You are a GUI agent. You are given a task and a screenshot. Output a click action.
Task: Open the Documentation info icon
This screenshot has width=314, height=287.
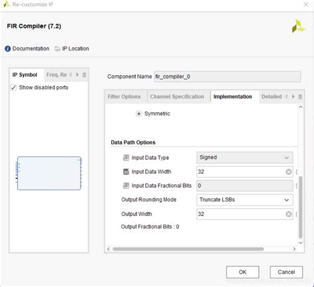click(x=8, y=48)
